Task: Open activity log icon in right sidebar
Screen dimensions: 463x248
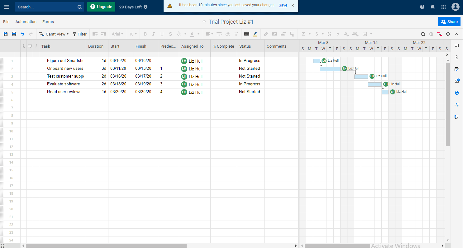Action: 457,105
